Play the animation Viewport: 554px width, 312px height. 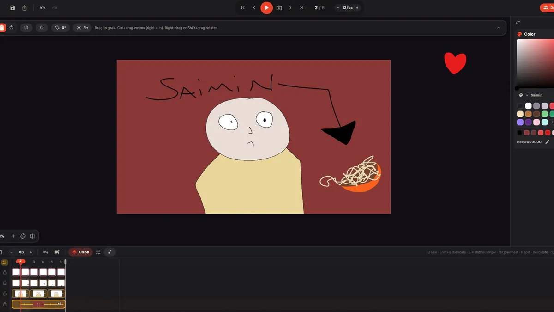click(266, 8)
